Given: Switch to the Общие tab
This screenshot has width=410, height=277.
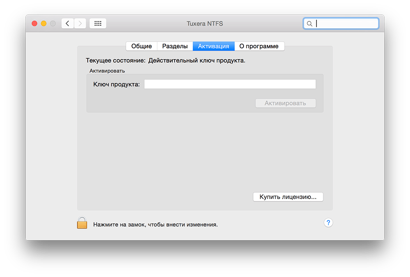Looking at the screenshot, I should click(x=141, y=46).
